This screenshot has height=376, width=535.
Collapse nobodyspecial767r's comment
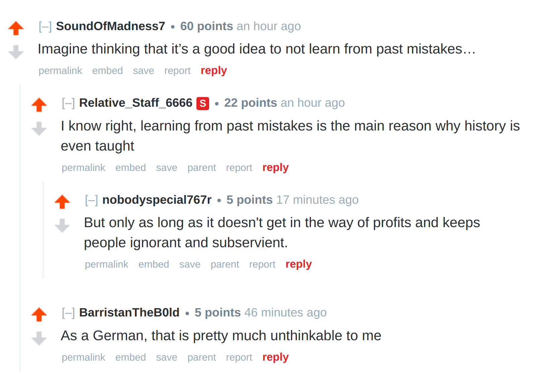92,200
